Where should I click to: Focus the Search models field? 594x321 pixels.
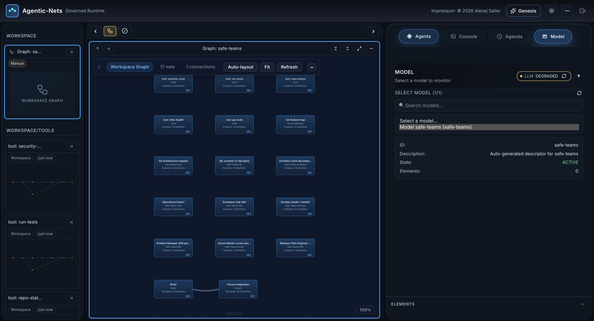[x=489, y=105]
